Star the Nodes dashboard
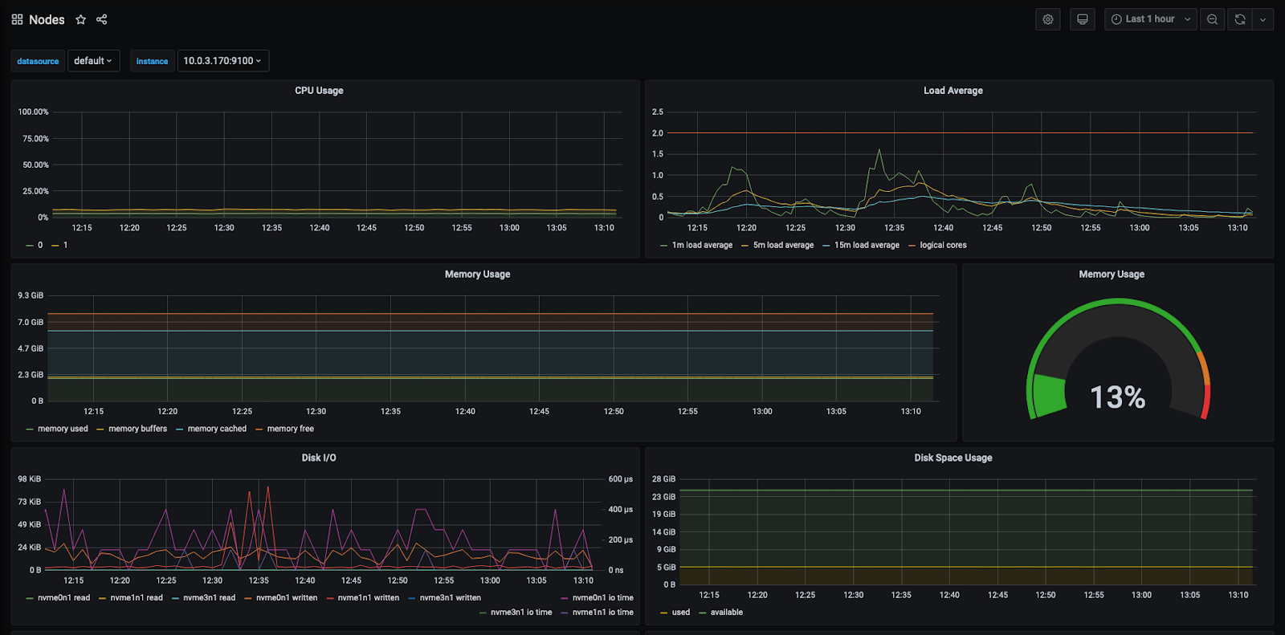The width and height of the screenshot is (1285, 635). [x=80, y=19]
